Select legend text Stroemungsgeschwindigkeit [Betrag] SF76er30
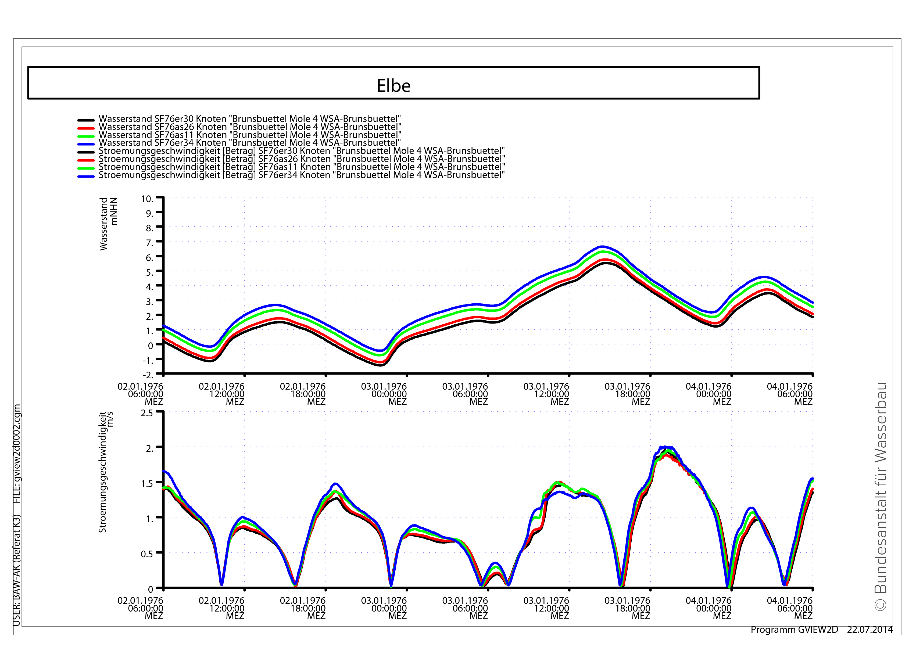The height and width of the screenshot is (647, 916). 301,151
